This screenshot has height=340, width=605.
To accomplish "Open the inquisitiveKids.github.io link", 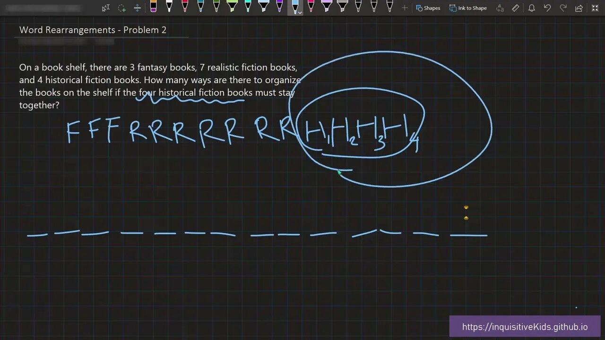I will click(525, 327).
